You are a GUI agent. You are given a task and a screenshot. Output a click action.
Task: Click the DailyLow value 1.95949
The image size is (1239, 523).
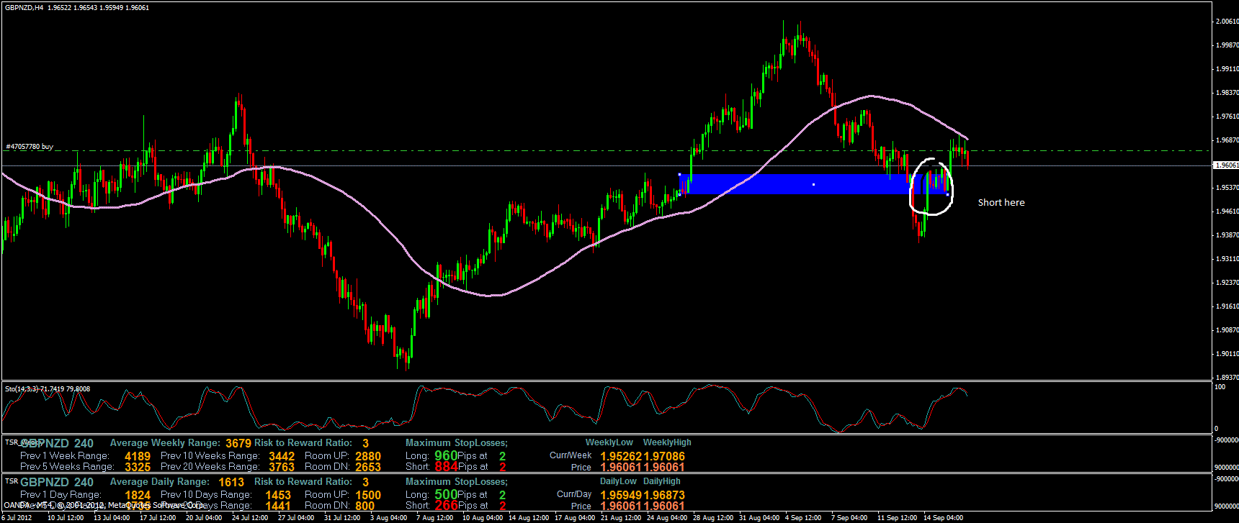pos(621,495)
